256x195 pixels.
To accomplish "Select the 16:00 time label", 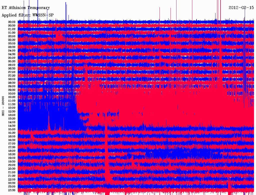I will coord(12,136).
